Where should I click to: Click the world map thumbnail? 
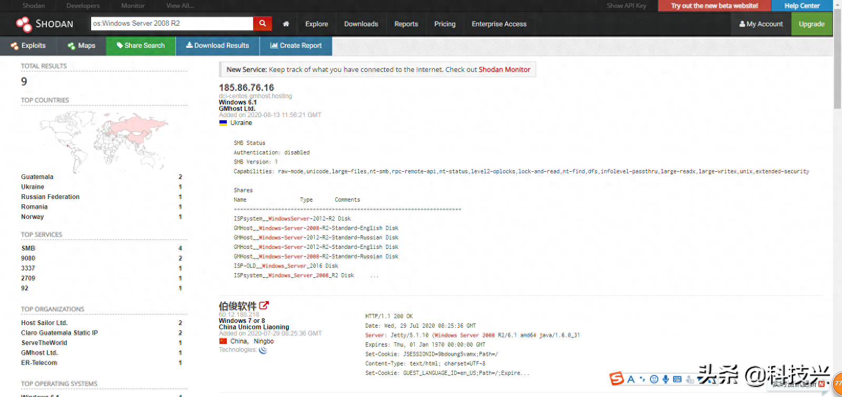(104, 142)
